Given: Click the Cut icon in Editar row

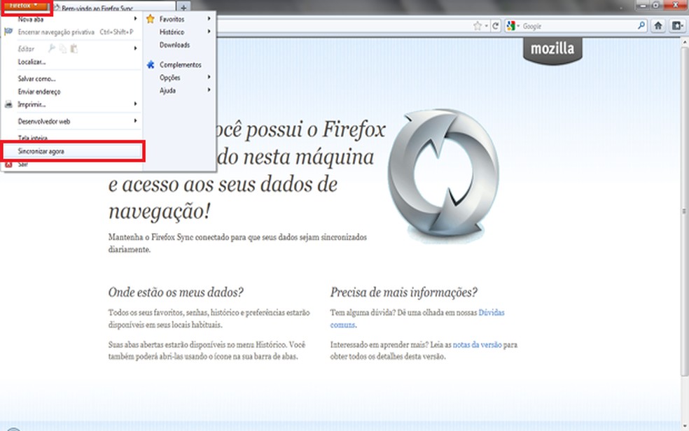Looking at the screenshot, I should click(x=52, y=48).
